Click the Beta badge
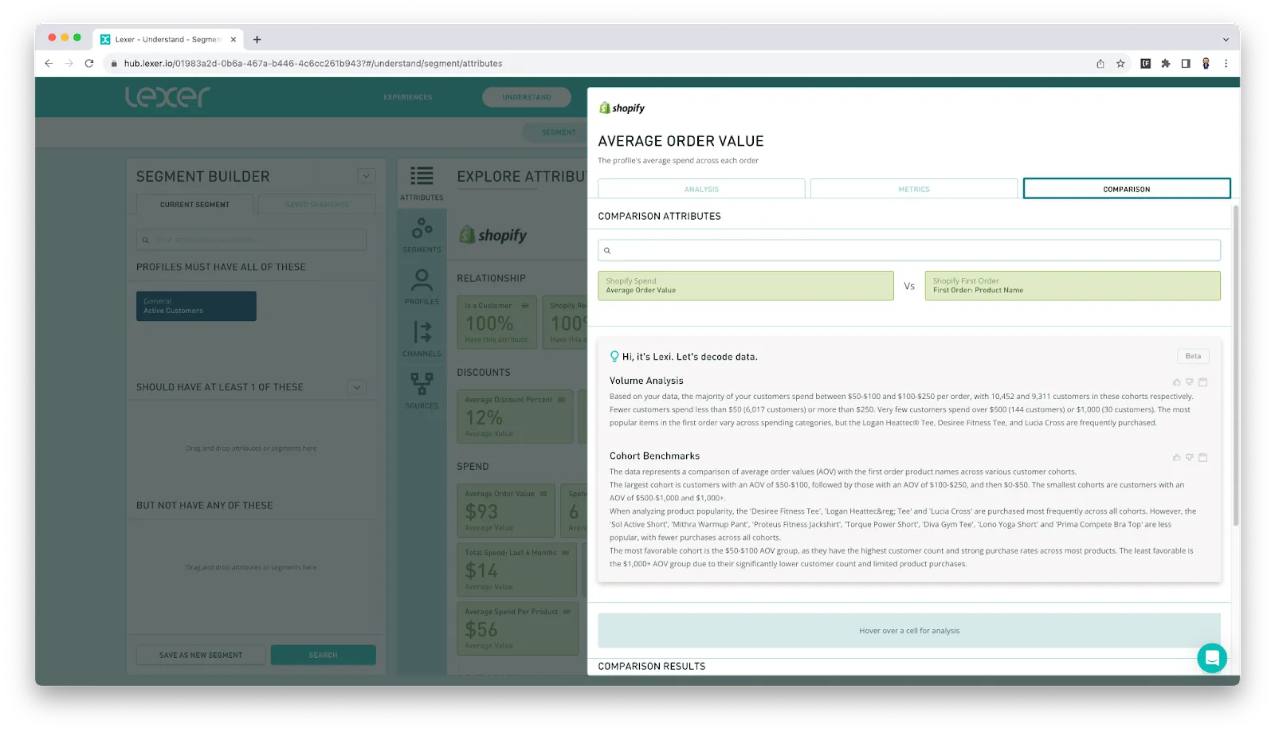This screenshot has height=732, width=1275. point(1193,356)
